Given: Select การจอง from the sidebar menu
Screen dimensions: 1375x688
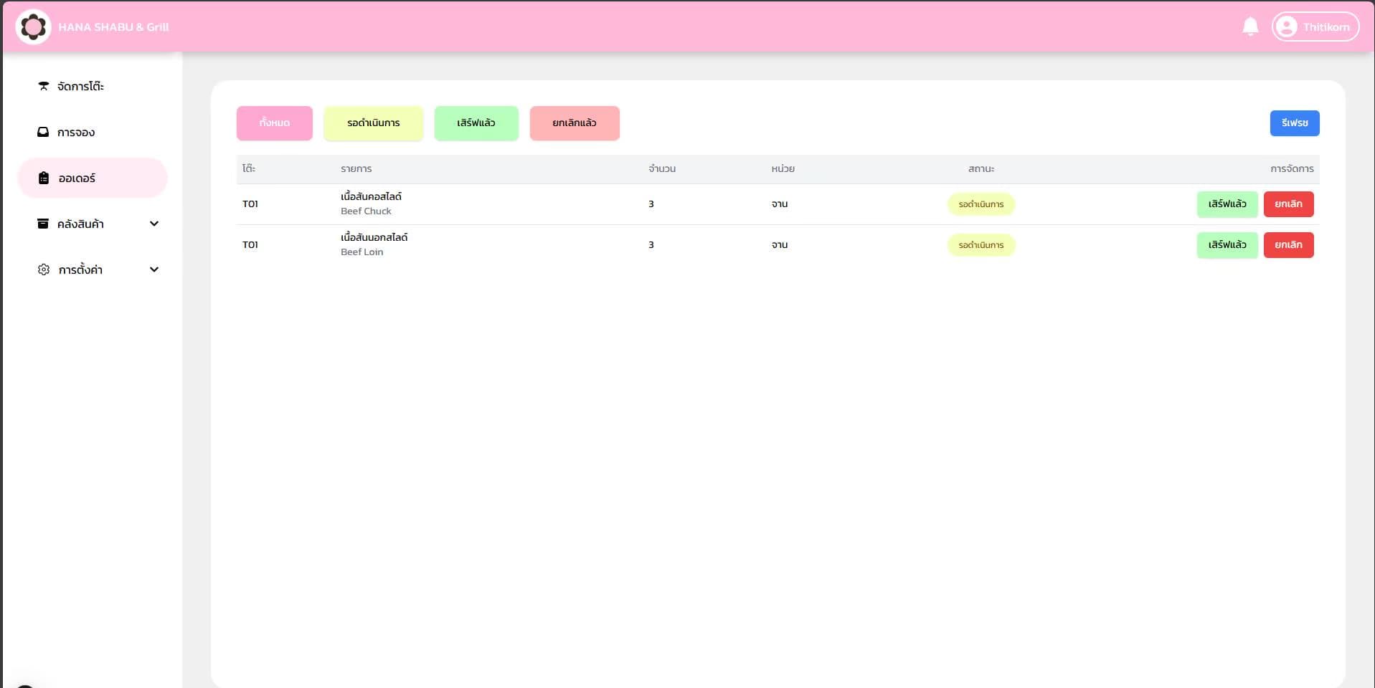Looking at the screenshot, I should tap(75, 132).
